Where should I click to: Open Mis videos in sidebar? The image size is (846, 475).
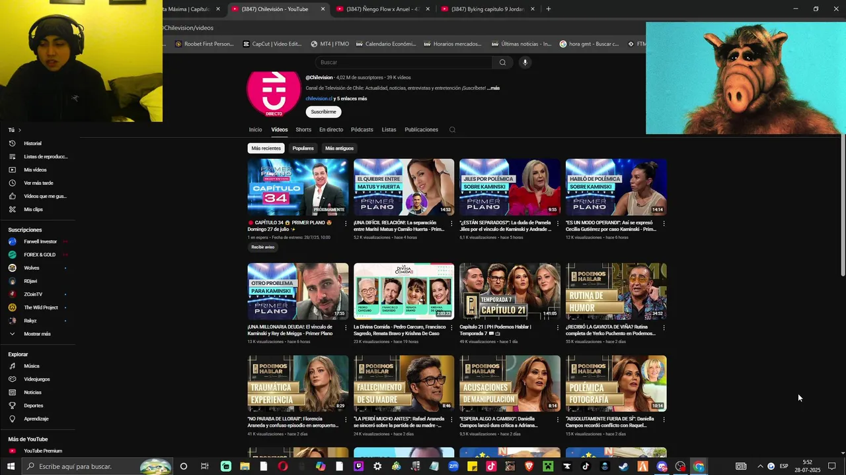pyautogui.click(x=35, y=170)
